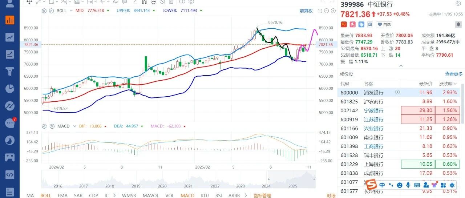Click the price alert bell icon

458,24
